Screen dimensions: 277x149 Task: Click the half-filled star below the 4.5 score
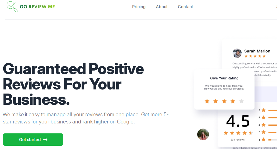tap(251, 133)
